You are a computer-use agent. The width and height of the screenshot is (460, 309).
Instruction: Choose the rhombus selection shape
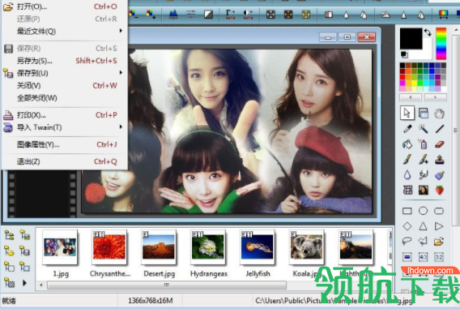(407, 226)
